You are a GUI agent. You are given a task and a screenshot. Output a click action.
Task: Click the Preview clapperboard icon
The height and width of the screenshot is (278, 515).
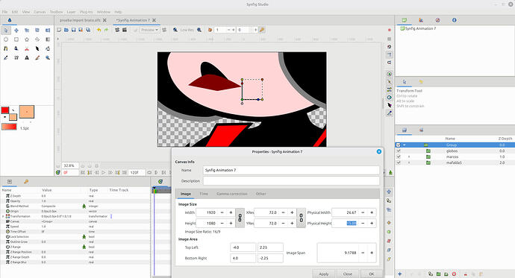pos(125,30)
